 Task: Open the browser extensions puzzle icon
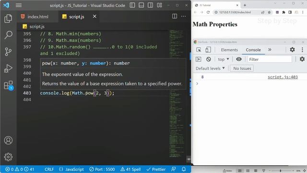coord(283,12)
